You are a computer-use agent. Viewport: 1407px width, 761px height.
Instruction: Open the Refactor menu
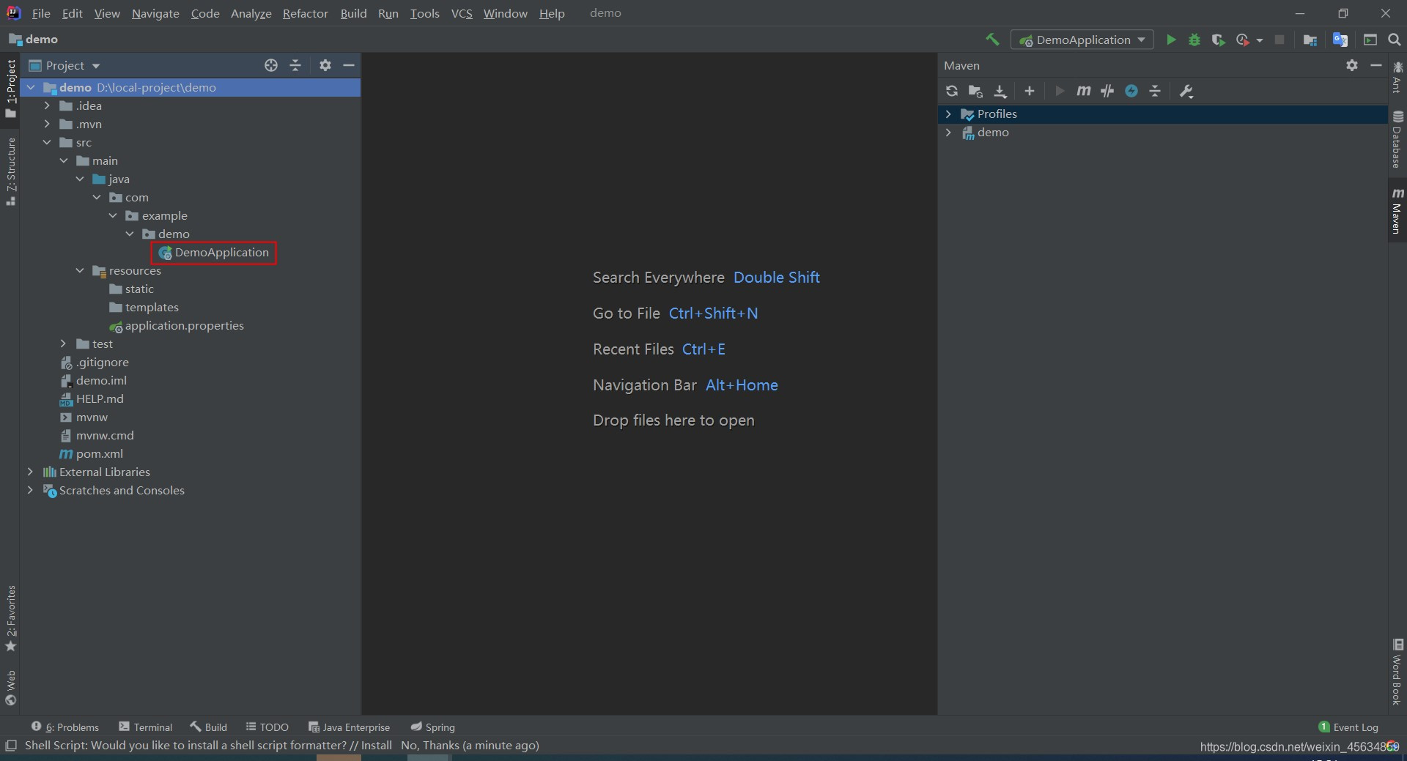pos(306,13)
